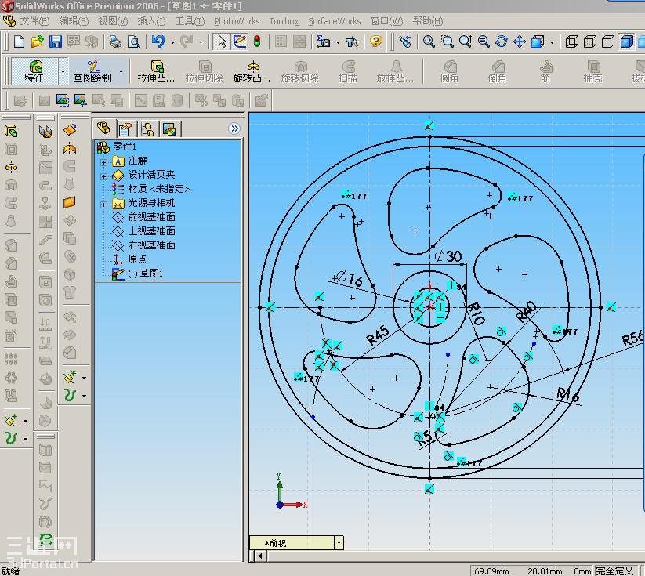The width and height of the screenshot is (645, 576).
Task: Click Zoom to Fit icon
Action: coord(429,42)
